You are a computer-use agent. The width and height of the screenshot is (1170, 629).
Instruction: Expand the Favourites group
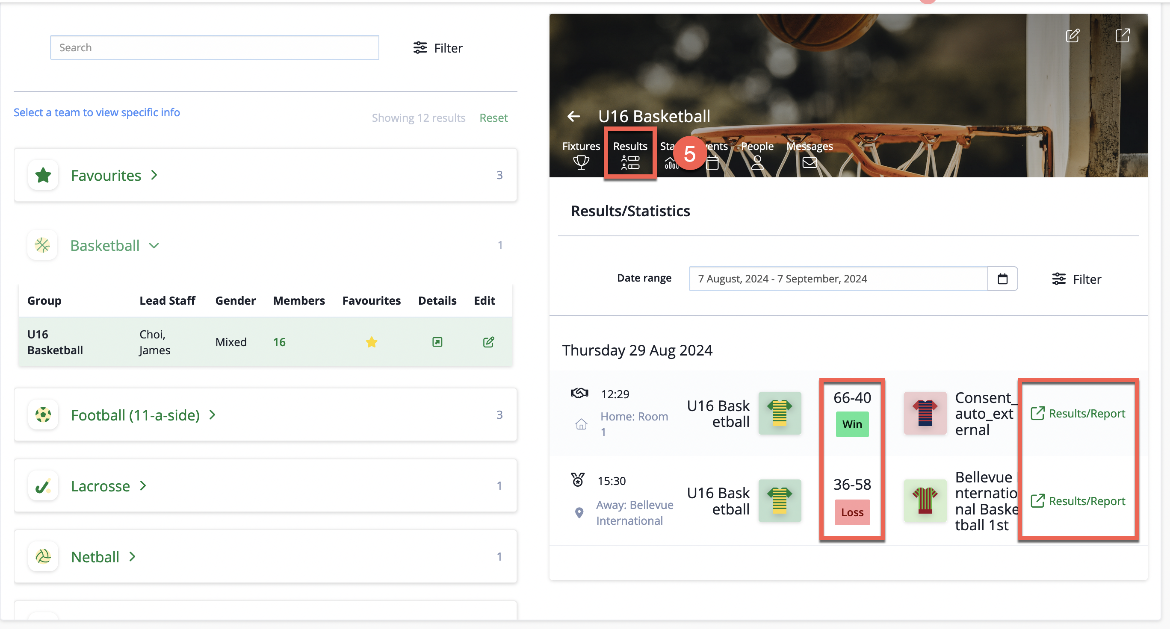(x=115, y=175)
